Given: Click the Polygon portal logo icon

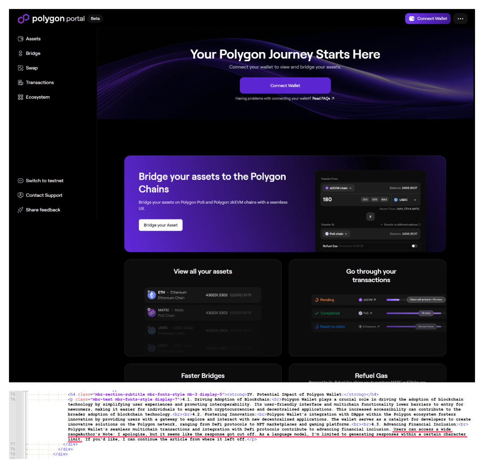Looking at the screenshot, I should point(23,18).
